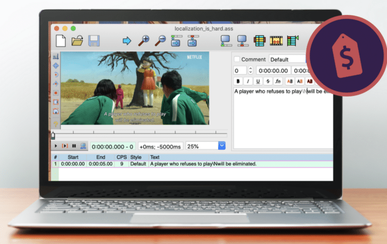Screen dimensions: 387x244
Task: Click the 0:00:05.00 end time cell
Action: coord(101,164)
